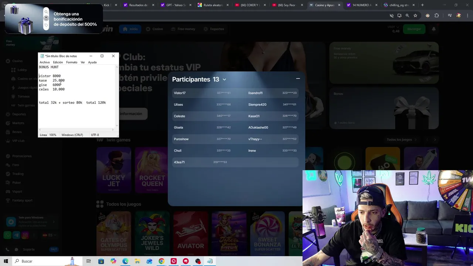Click the 'kase 25.000' line in the note
Screen dimensions: 473x266
52,81
